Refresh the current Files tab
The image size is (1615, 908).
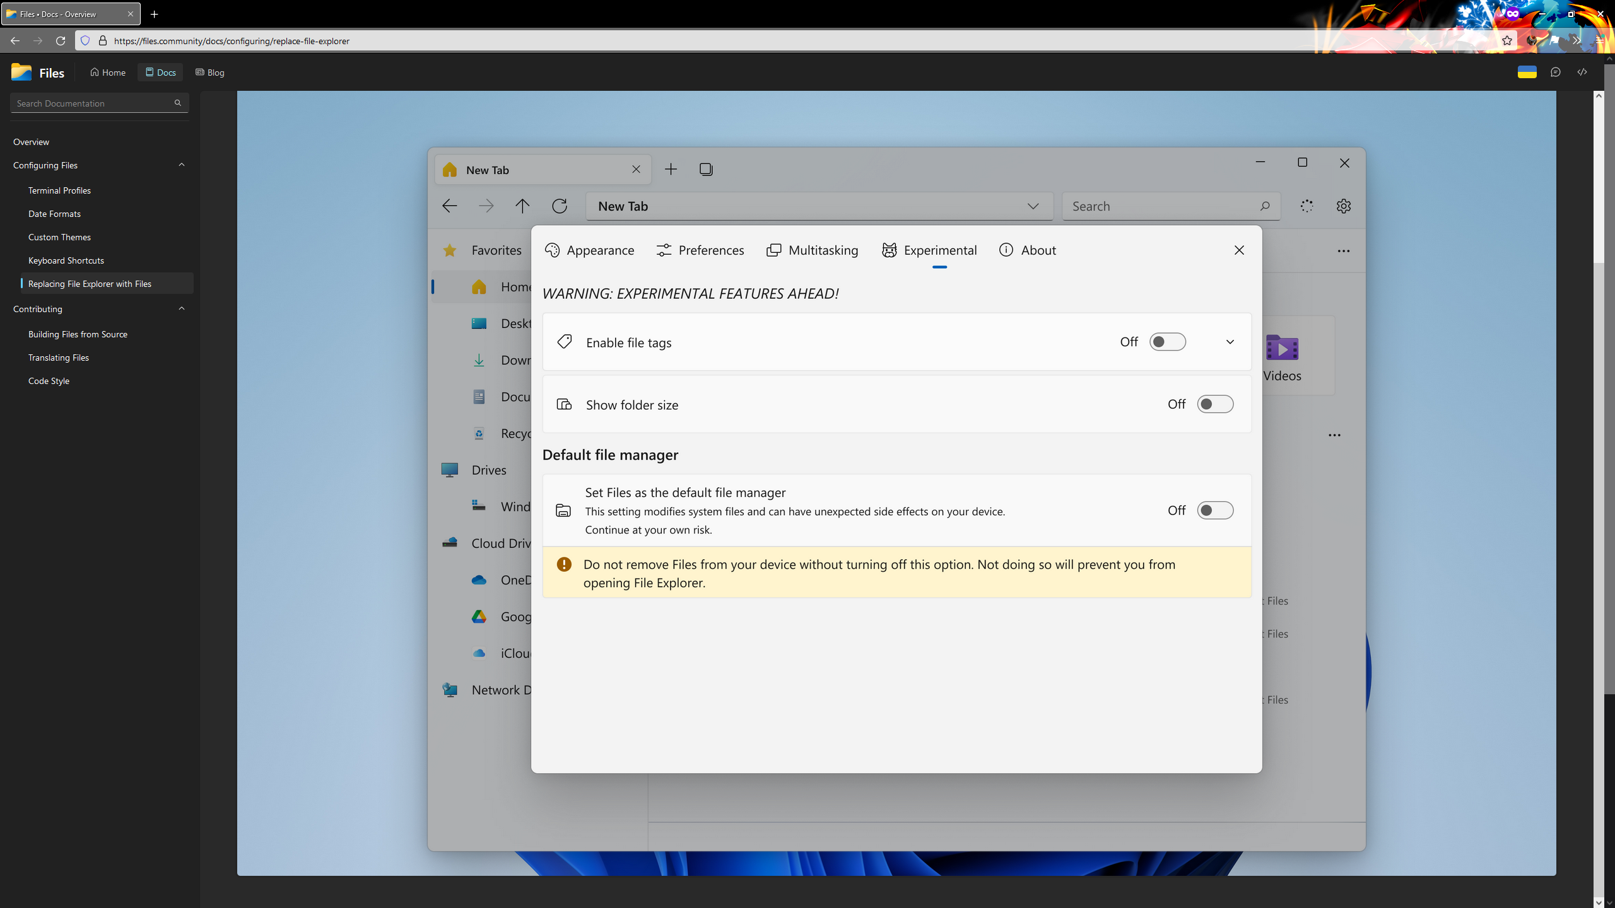pos(560,206)
